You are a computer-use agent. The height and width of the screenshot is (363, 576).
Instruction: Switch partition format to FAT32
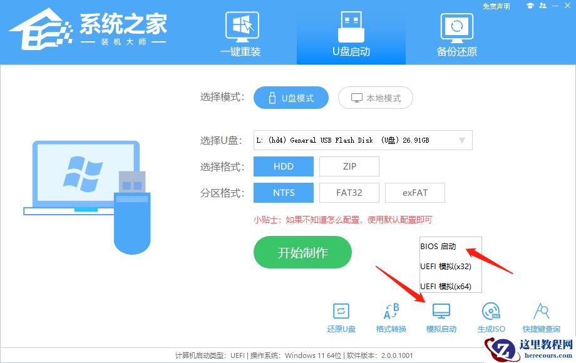[x=349, y=192]
